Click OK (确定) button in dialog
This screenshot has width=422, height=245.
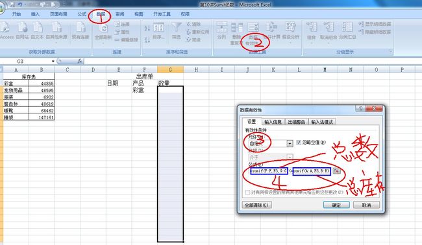coord(336,205)
